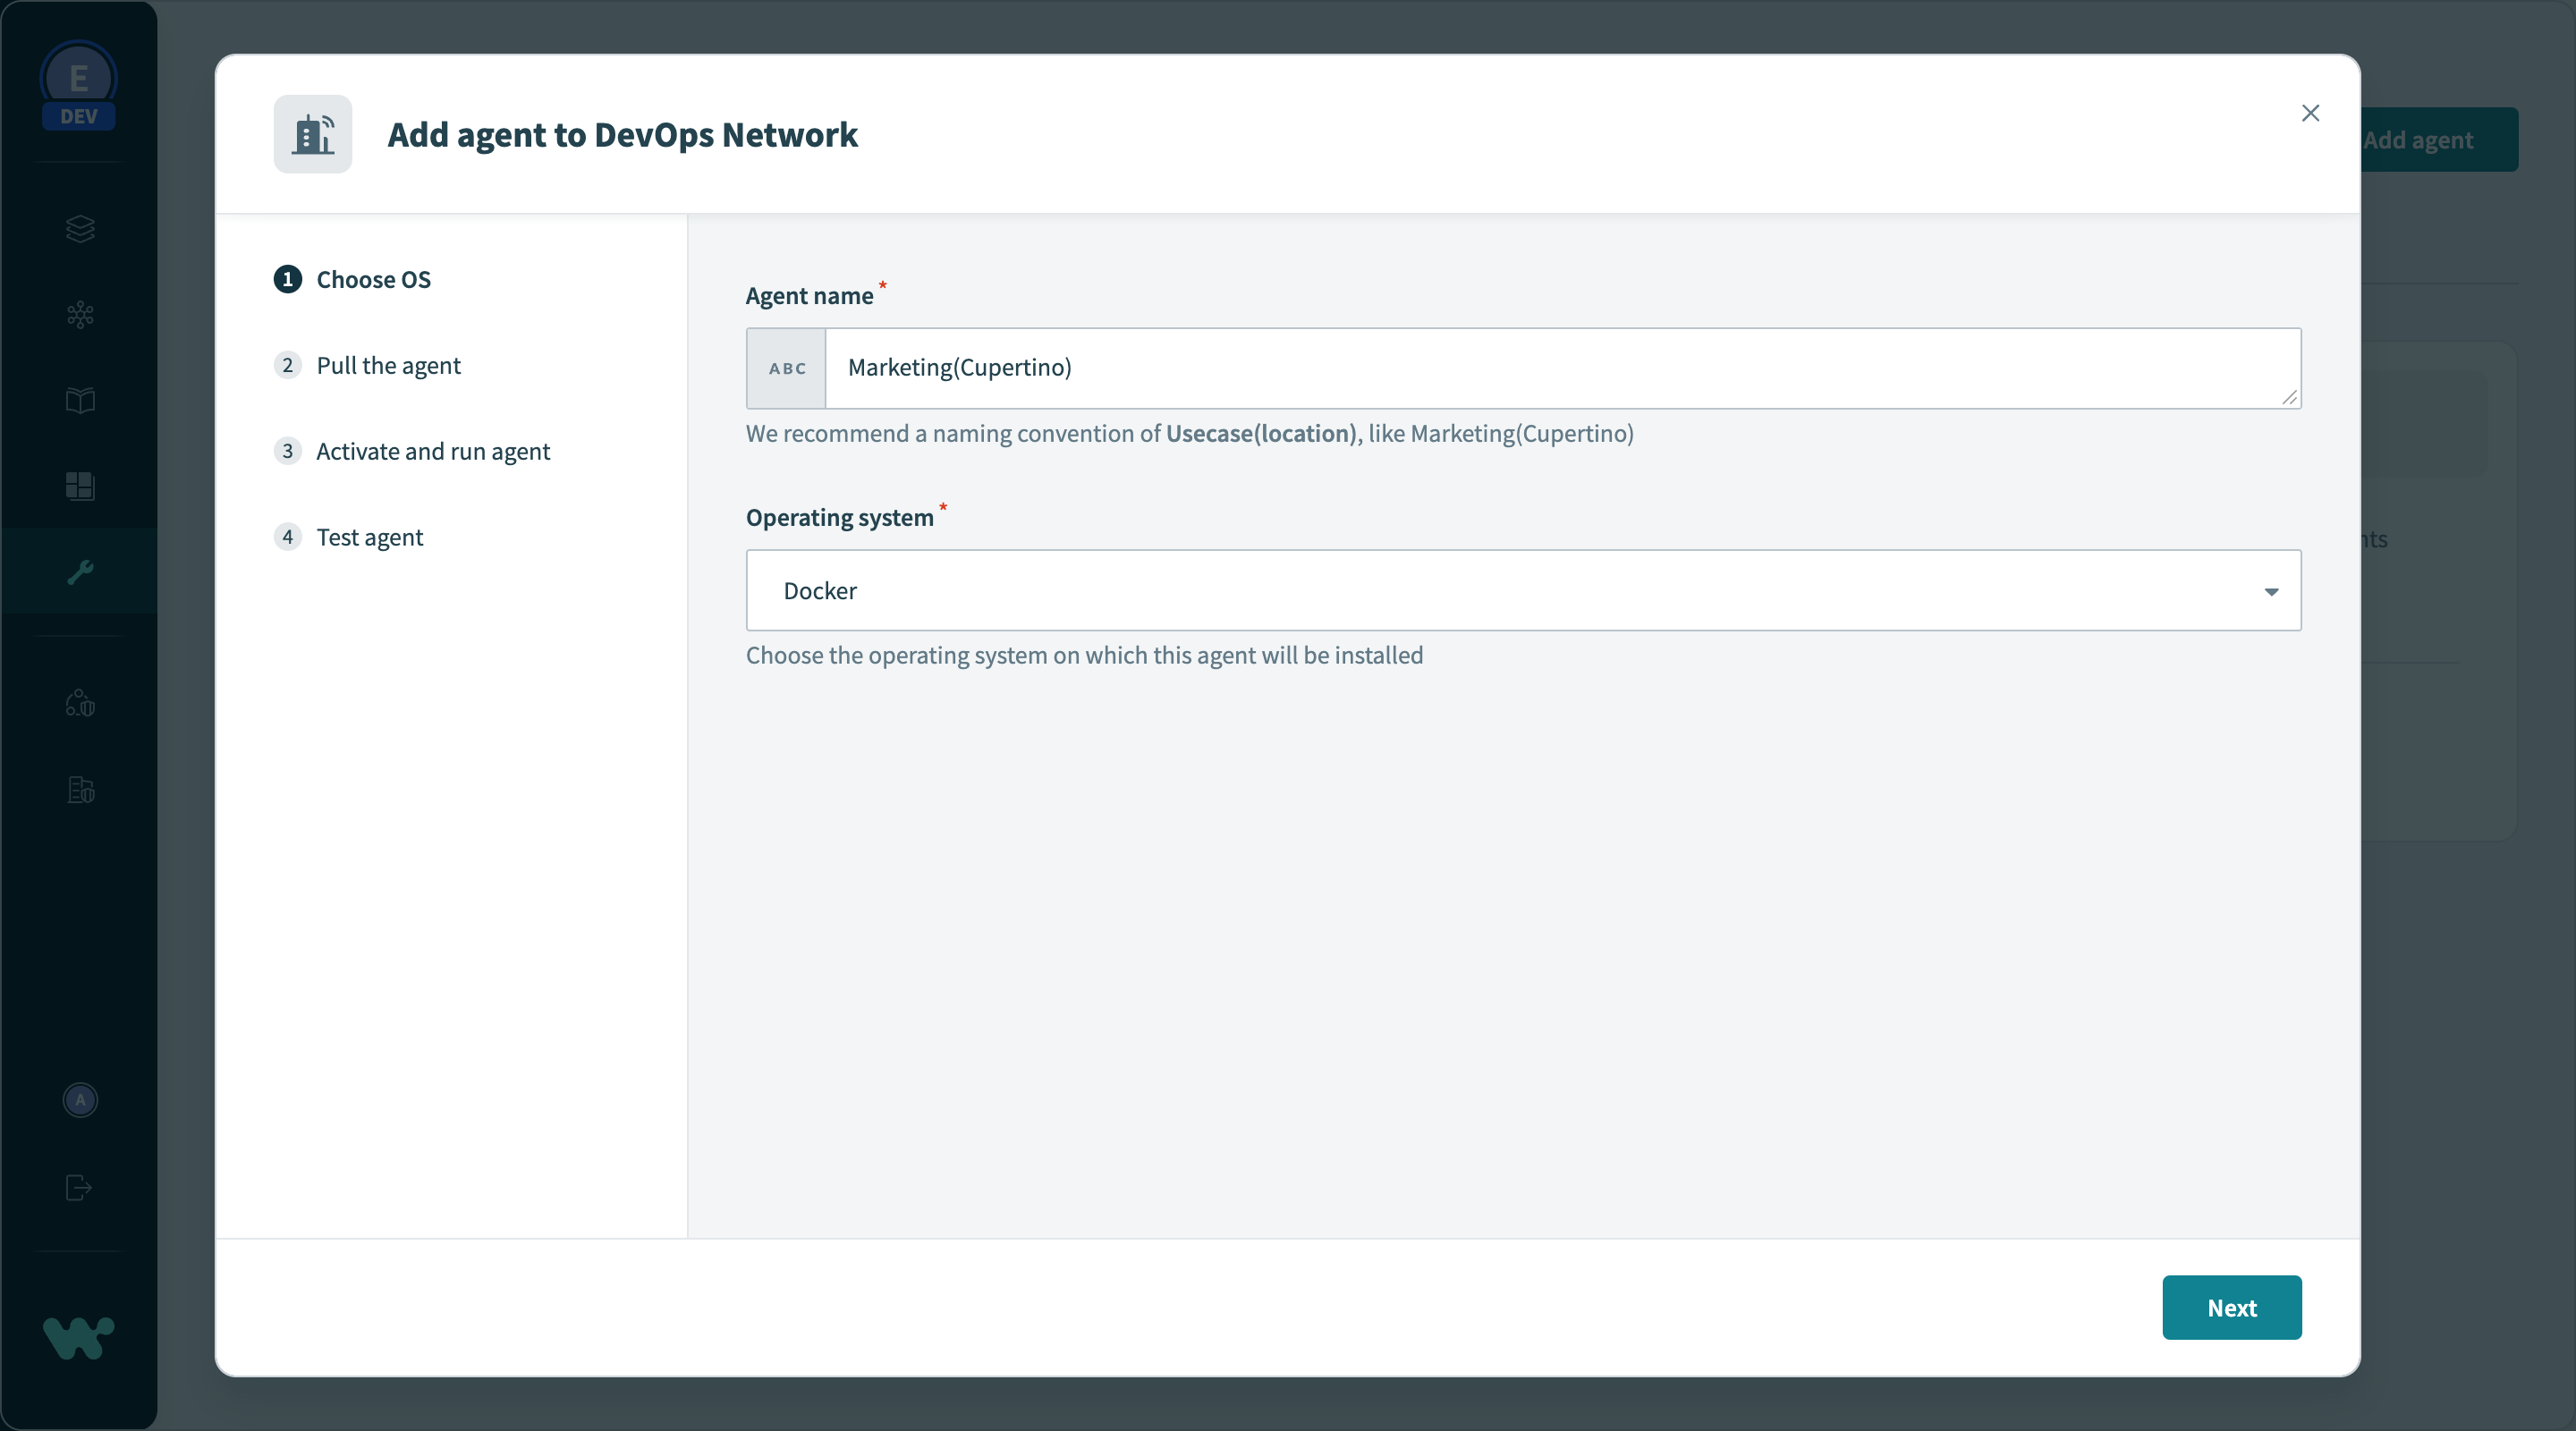Focus the Agent name input field
Viewport: 2576px width, 1431px height.
1562,367
